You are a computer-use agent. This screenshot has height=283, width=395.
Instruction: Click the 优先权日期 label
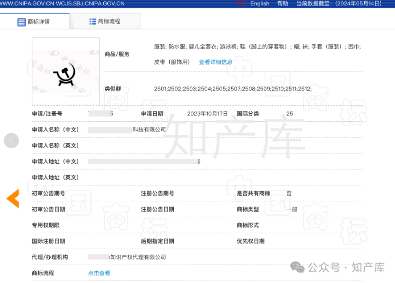tap(251, 241)
